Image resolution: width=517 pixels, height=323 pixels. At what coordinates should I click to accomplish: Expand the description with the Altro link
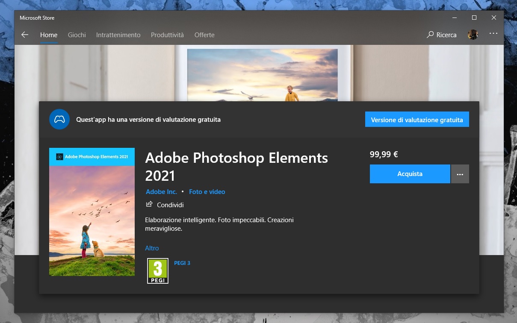152,248
